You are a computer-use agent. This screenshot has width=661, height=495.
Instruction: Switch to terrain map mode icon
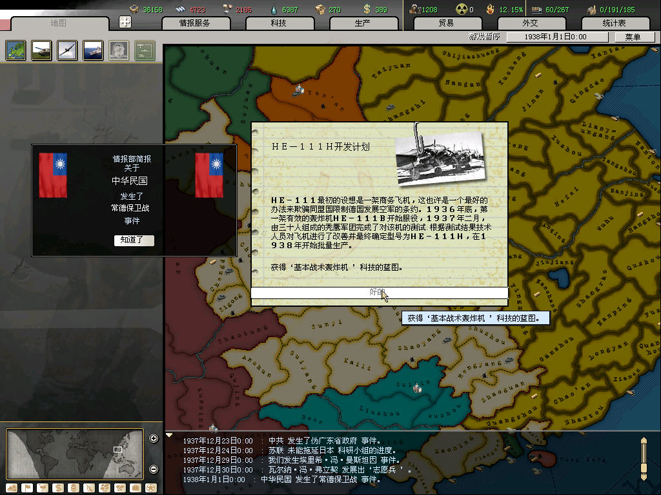click(x=12, y=488)
